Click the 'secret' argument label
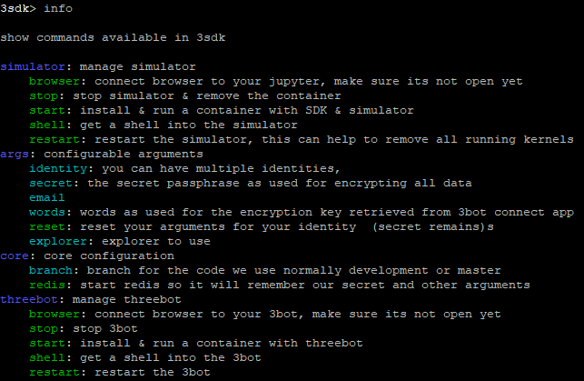 coord(51,183)
